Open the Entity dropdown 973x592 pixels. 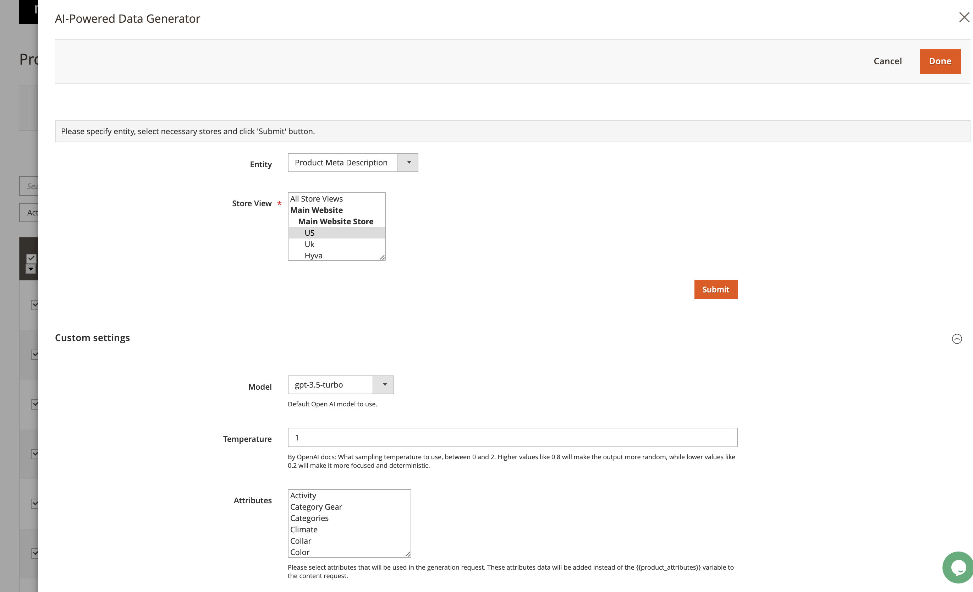pos(353,162)
